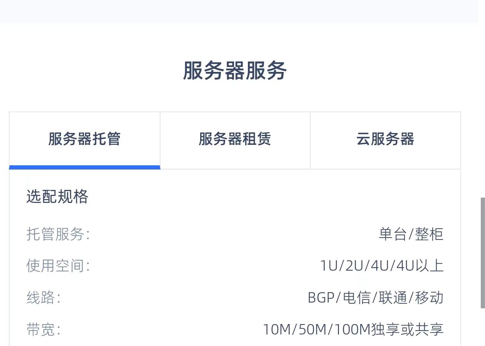
Task: Click the 带宽 label
Action: (43, 329)
